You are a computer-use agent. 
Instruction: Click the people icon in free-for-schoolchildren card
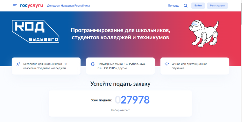[18, 64]
